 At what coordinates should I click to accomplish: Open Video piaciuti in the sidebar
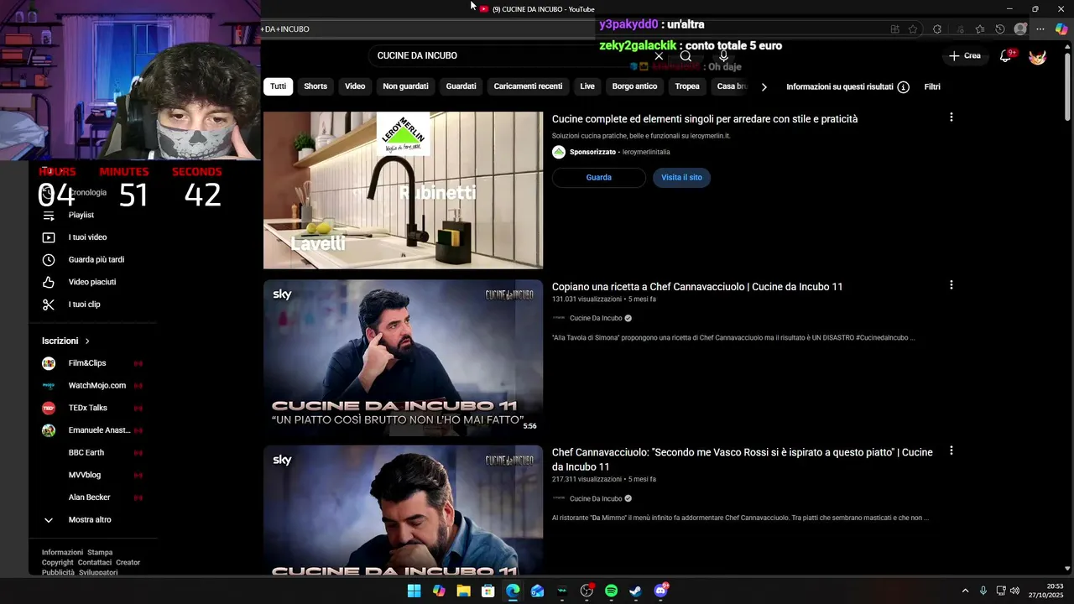point(92,282)
